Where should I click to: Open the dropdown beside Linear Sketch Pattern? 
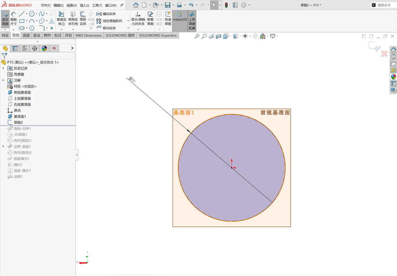tap(128, 21)
